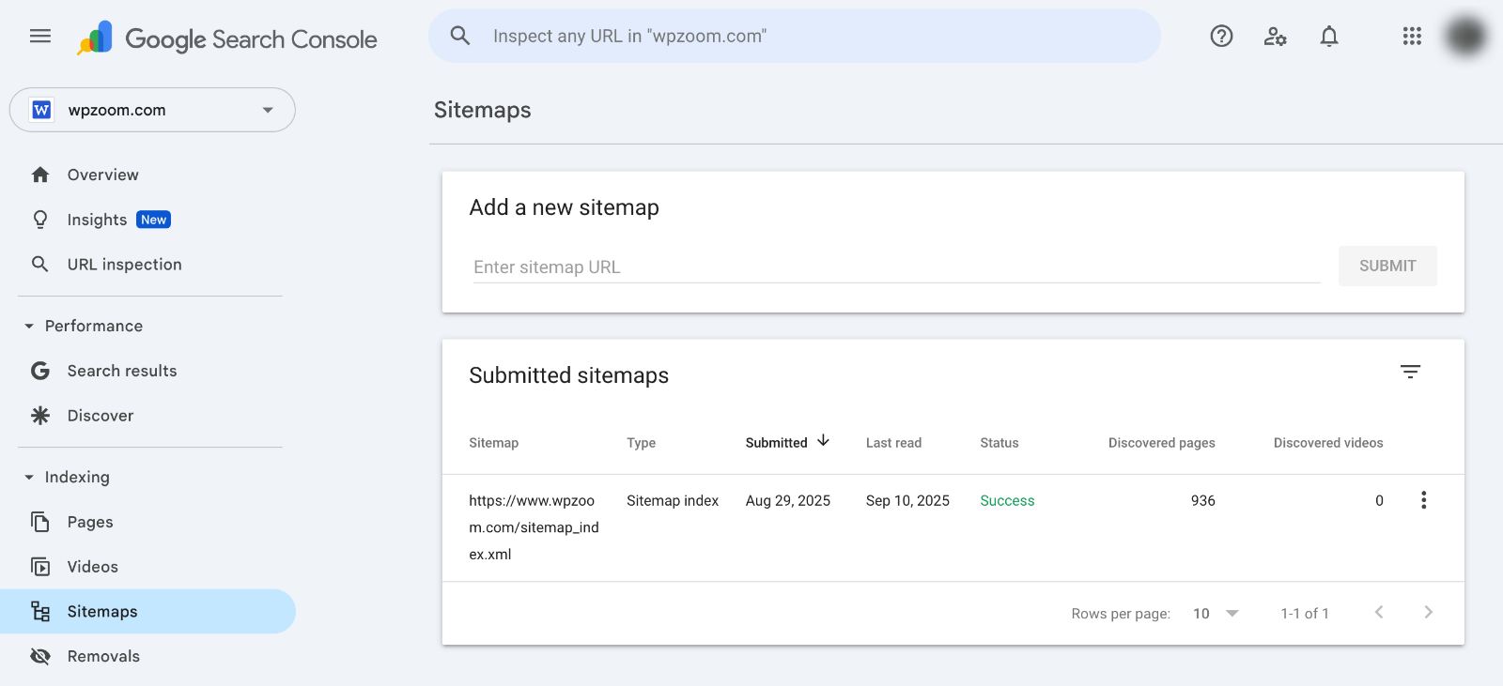The image size is (1503, 686).
Task: Open the Help question mark icon
Action: tap(1221, 36)
